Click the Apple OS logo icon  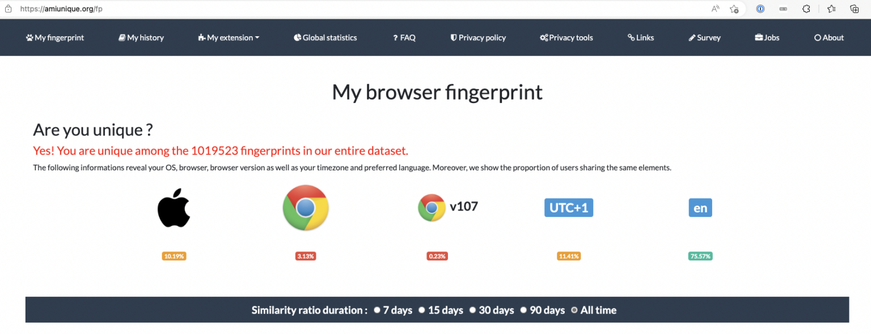point(174,207)
